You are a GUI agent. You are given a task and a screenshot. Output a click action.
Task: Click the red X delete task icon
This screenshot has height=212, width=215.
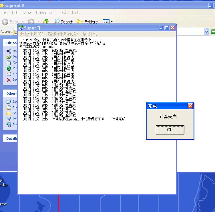9,80
